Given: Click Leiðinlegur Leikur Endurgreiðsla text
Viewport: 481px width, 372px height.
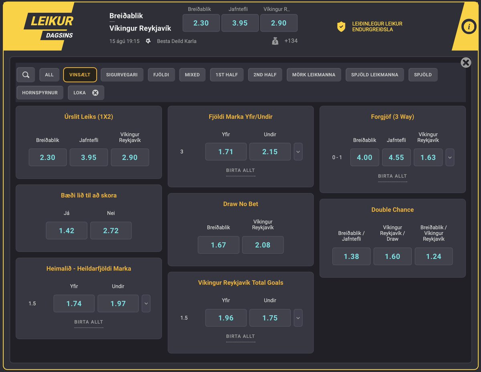Looking at the screenshot, I should pos(377,27).
